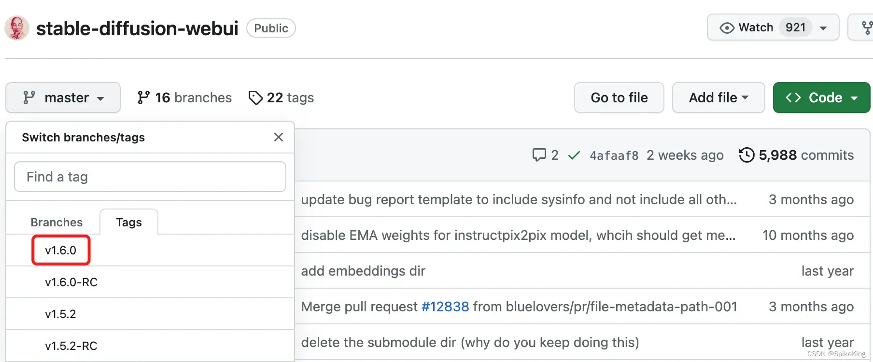Close the Switch branches/tags popup
The image size is (873, 362).
coord(279,137)
